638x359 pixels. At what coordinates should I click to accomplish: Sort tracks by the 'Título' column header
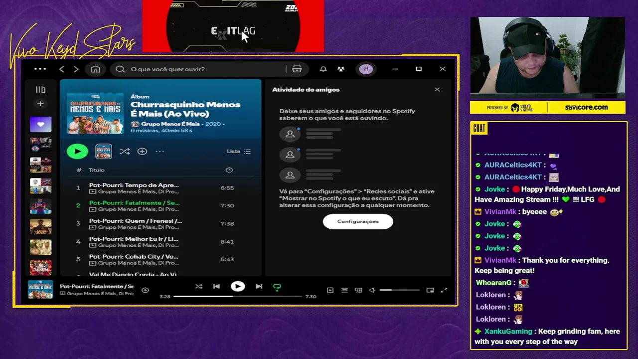click(x=97, y=170)
